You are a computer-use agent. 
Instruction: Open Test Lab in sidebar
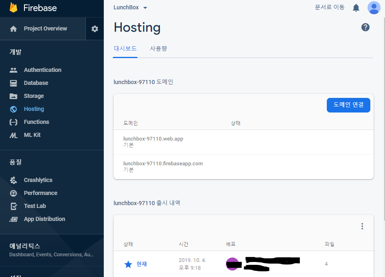pyautogui.click(x=35, y=206)
